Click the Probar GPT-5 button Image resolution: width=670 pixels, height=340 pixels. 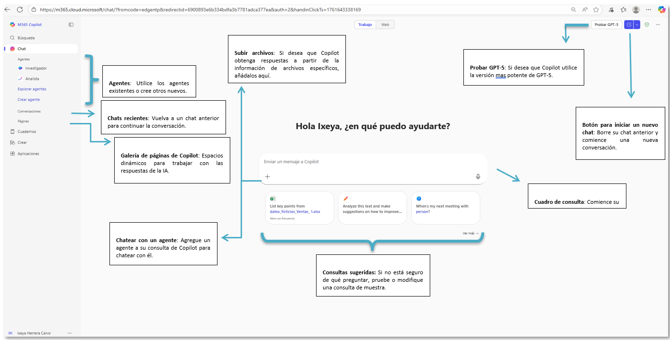coord(606,25)
